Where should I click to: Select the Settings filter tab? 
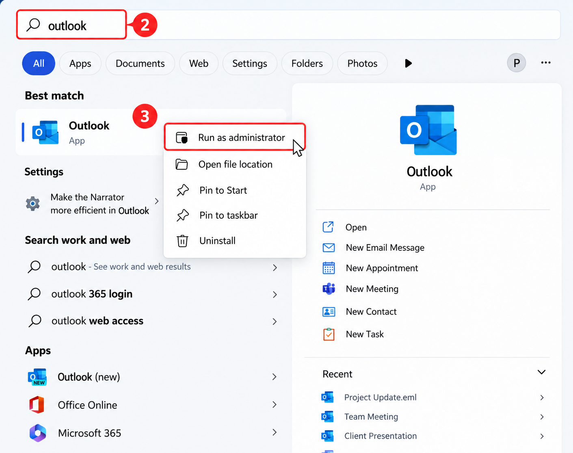pos(250,63)
